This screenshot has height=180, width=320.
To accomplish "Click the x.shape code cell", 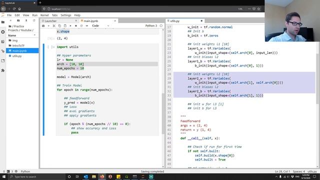I will pyautogui.click(x=107, y=31).
